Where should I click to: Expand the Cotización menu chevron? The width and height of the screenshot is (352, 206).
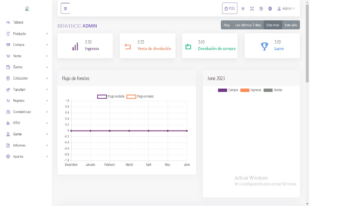pos(47,78)
